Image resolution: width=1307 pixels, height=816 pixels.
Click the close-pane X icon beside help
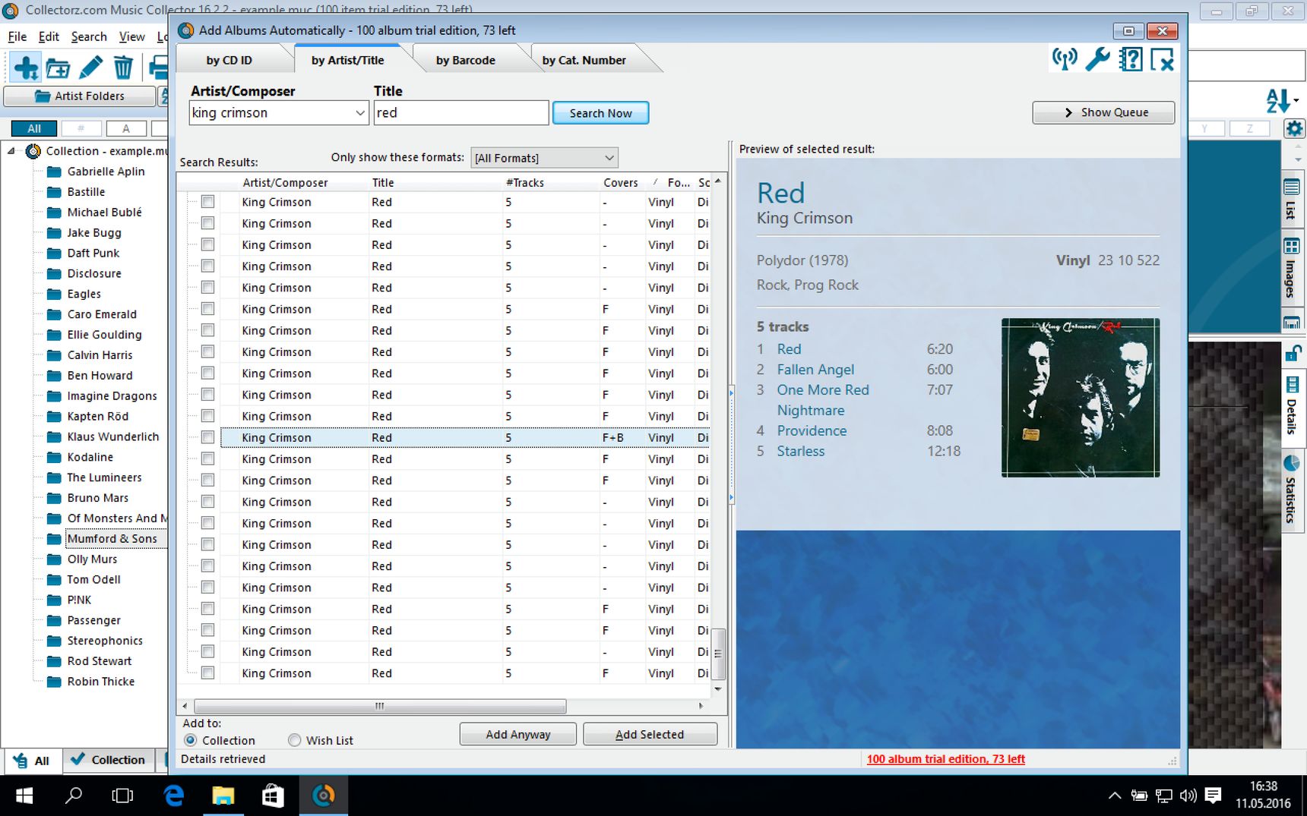tap(1163, 58)
